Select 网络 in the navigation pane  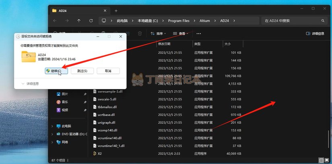65,142
